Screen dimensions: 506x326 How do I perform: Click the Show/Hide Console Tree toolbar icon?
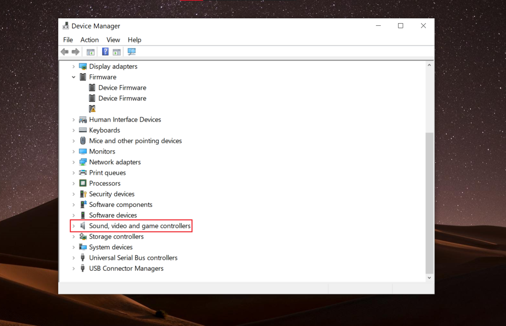tap(90, 51)
